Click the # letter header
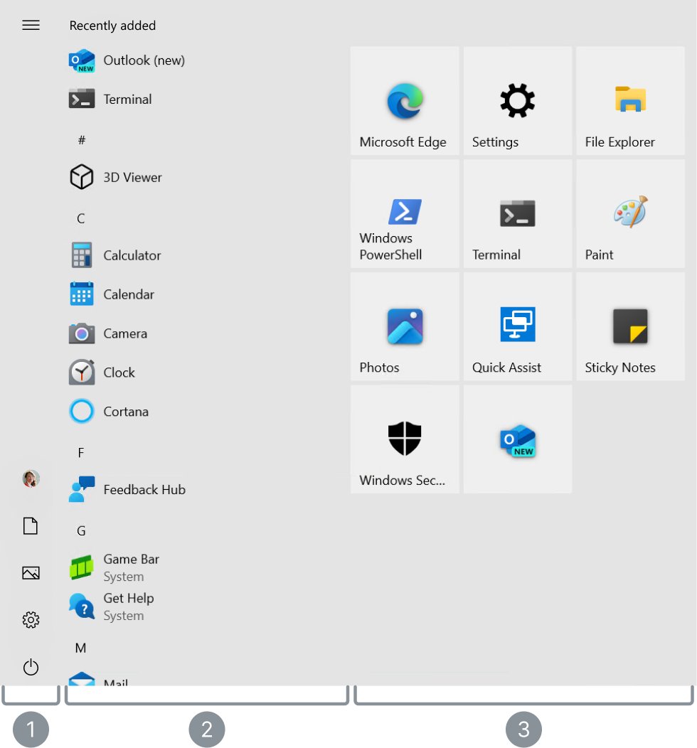This screenshot has width=697, height=748. (x=82, y=140)
